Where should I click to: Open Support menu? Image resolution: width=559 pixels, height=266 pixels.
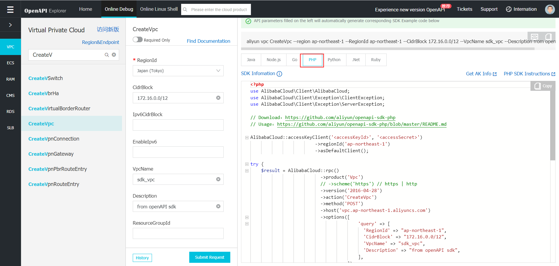tap(489, 9)
